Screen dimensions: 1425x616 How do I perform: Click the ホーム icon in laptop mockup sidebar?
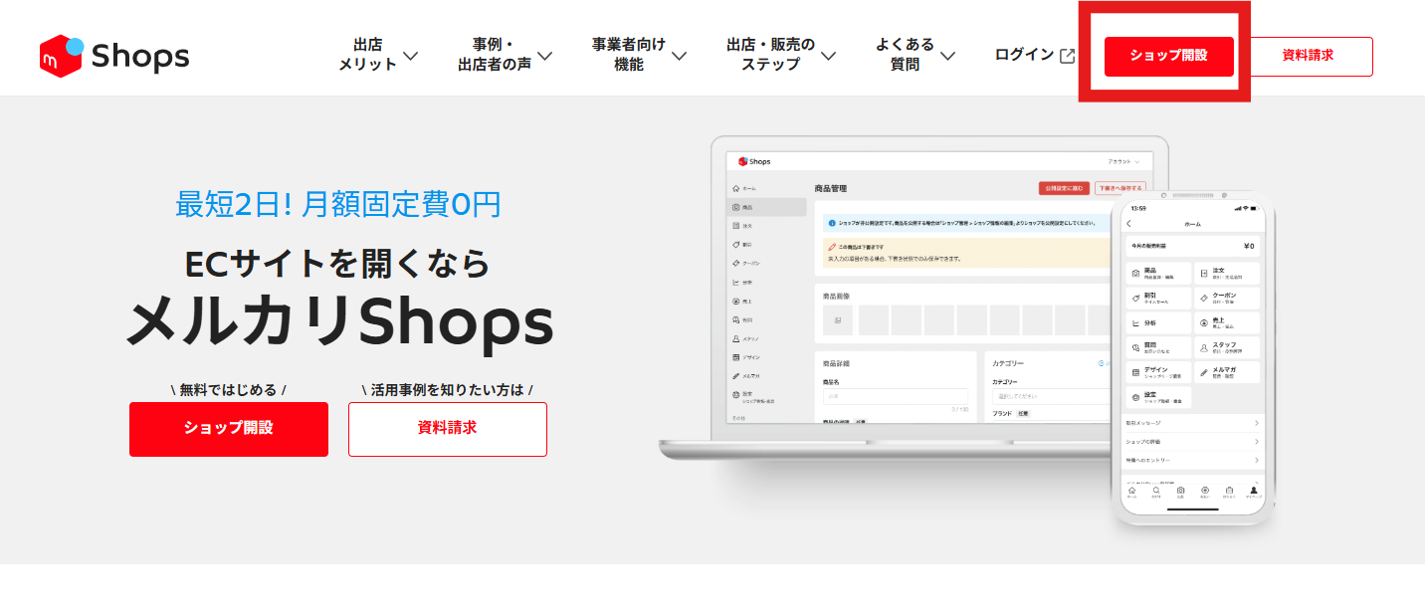pyautogui.click(x=735, y=188)
